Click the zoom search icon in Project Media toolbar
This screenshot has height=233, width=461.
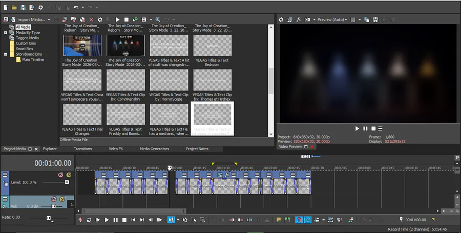[x=158, y=19]
